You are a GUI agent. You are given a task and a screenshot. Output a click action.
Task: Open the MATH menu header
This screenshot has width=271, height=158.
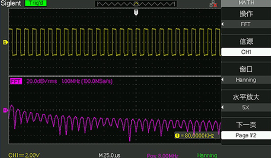point(246,3)
